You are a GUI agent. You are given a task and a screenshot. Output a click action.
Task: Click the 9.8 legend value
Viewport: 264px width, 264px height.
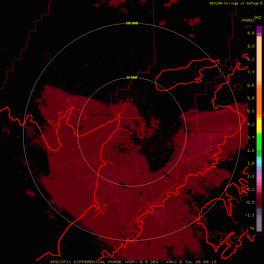251,33
